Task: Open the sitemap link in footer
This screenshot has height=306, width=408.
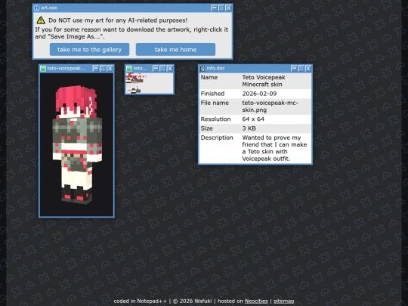Action: 283,301
